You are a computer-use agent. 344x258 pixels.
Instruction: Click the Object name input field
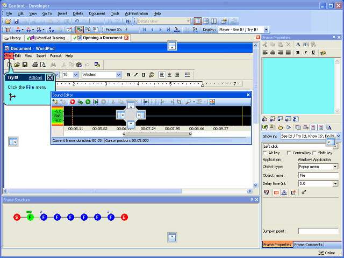(x=318, y=175)
